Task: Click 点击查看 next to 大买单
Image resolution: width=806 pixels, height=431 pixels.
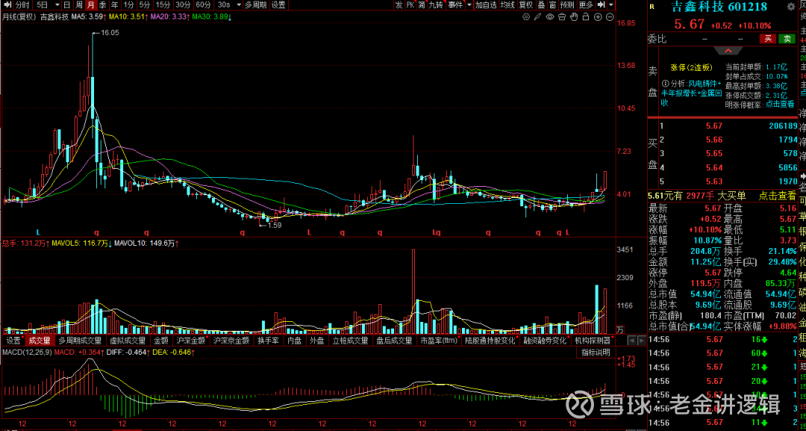Action: point(776,196)
